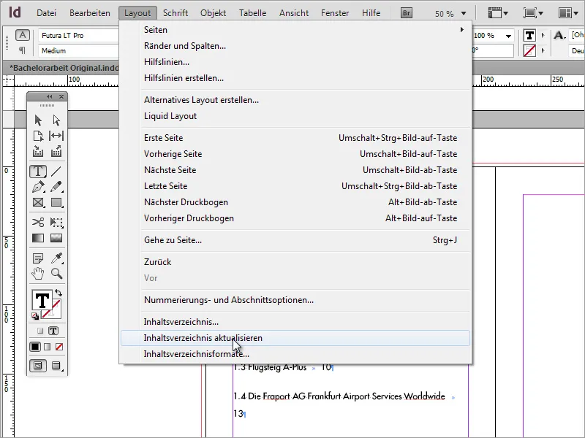Switch to Normal view mode
Image resolution: width=585 pixels, height=438 pixels.
tap(38, 366)
